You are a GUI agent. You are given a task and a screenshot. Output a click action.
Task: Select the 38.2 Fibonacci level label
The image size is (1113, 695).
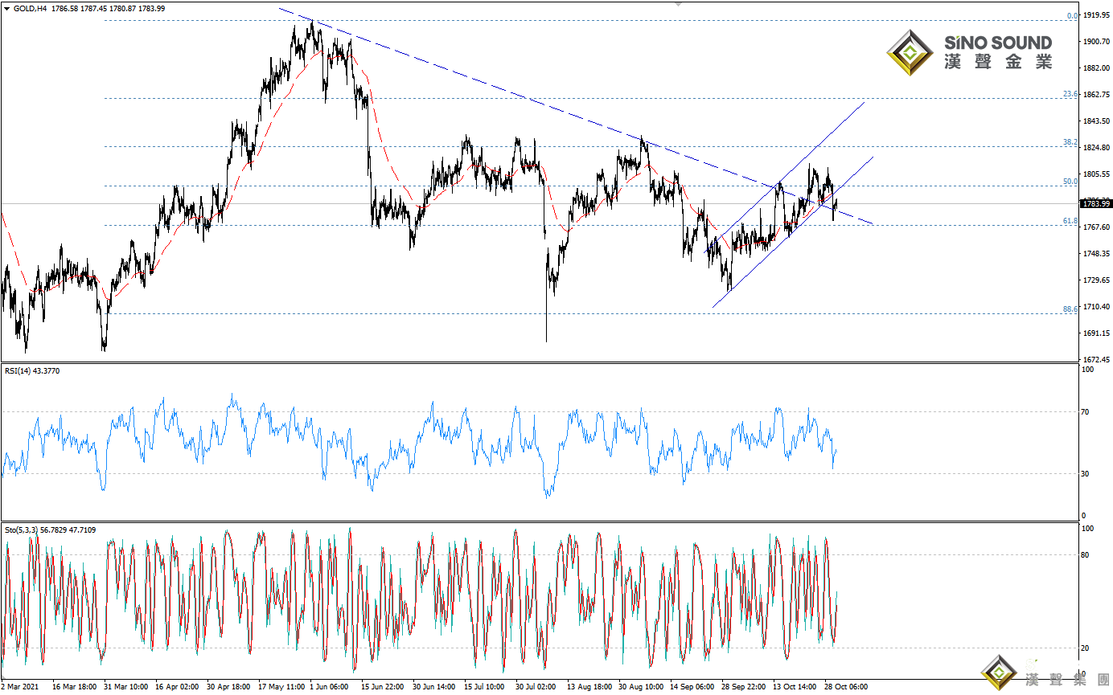click(1070, 142)
